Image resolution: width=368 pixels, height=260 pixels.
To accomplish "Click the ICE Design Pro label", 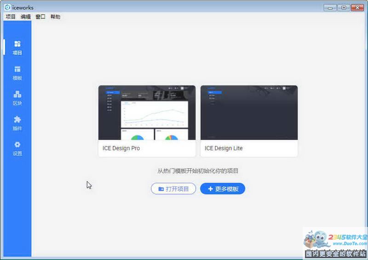I will [x=121, y=148].
